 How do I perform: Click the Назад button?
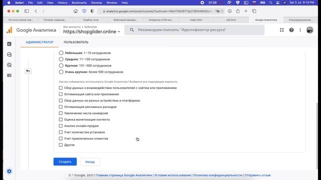coord(90,162)
